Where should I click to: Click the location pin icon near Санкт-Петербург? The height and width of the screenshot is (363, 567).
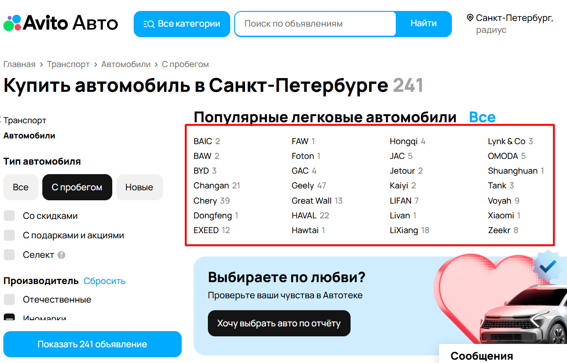[x=470, y=18]
